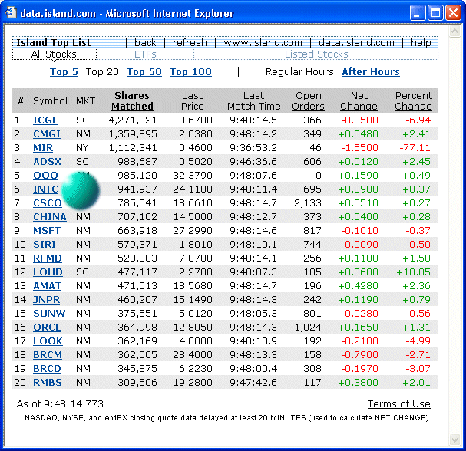Sort by Net Change column header
Viewport: 466px width, 451px height.
(x=359, y=100)
